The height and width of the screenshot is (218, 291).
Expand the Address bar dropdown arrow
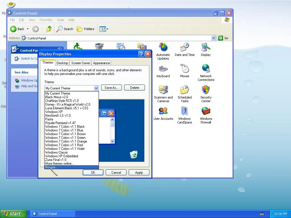tap(213, 38)
